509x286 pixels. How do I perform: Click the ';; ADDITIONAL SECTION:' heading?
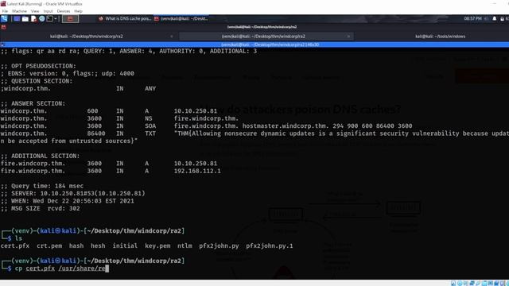(41, 156)
